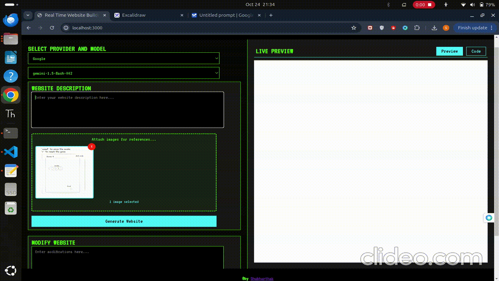Bookmark this page with the star
The image size is (499, 281).
point(354,28)
